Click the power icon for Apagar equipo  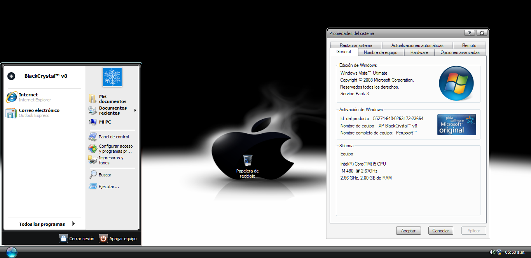click(x=103, y=239)
